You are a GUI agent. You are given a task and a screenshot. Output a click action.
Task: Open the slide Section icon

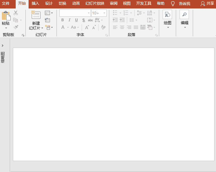(48, 27)
